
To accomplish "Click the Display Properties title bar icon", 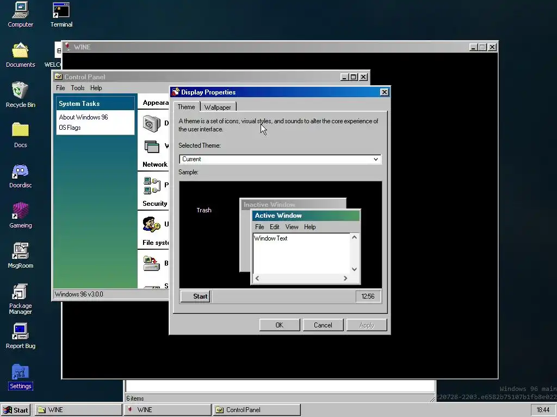I will [175, 92].
